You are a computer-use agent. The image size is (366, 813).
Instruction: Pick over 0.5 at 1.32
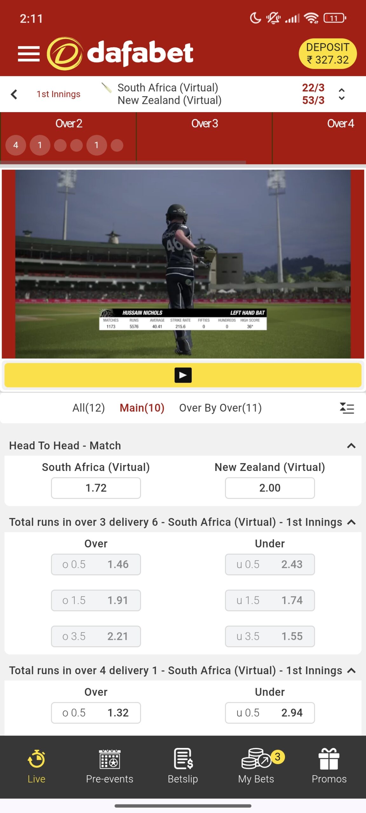[x=96, y=713]
